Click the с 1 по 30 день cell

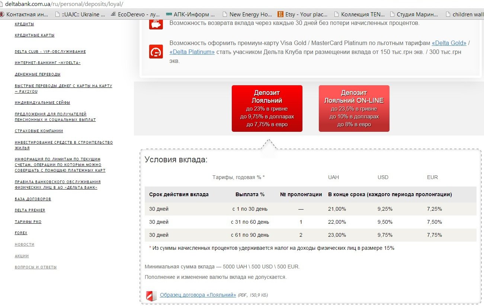click(250, 209)
